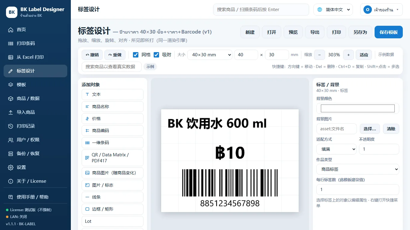Click the 保存模板 button
This screenshot has height=230, width=410.
[389, 32]
